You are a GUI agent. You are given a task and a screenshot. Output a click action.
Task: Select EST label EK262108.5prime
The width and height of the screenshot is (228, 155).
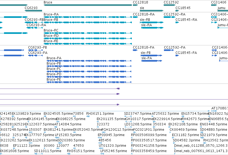(x=183, y=124)
